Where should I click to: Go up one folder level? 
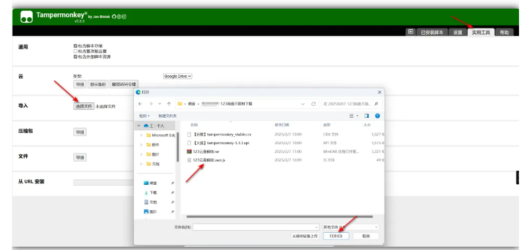pos(169,104)
